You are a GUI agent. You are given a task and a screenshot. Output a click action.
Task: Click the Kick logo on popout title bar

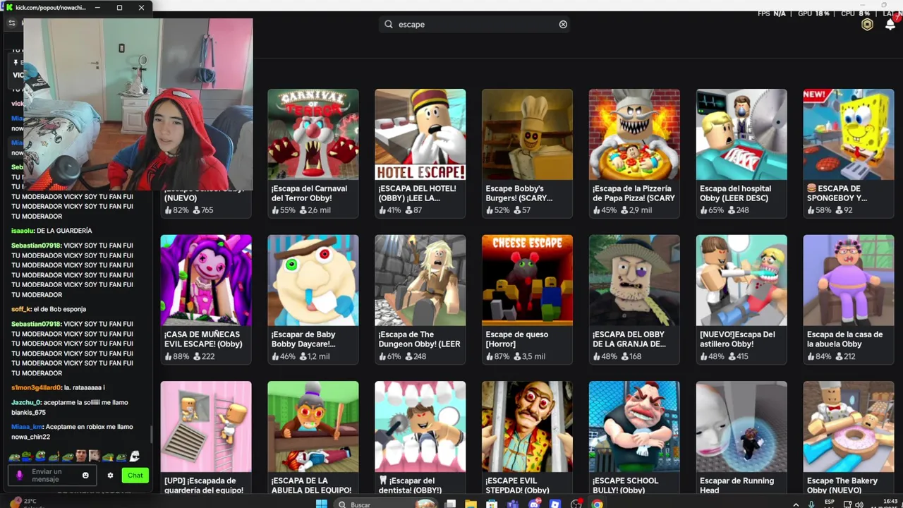9,7
